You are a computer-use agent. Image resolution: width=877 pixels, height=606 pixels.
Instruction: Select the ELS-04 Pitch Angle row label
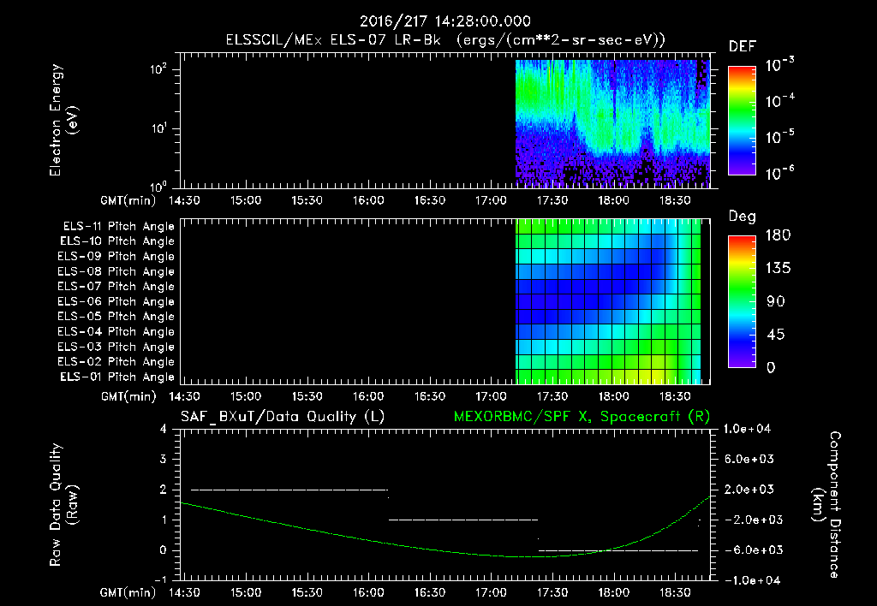point(116,331)
